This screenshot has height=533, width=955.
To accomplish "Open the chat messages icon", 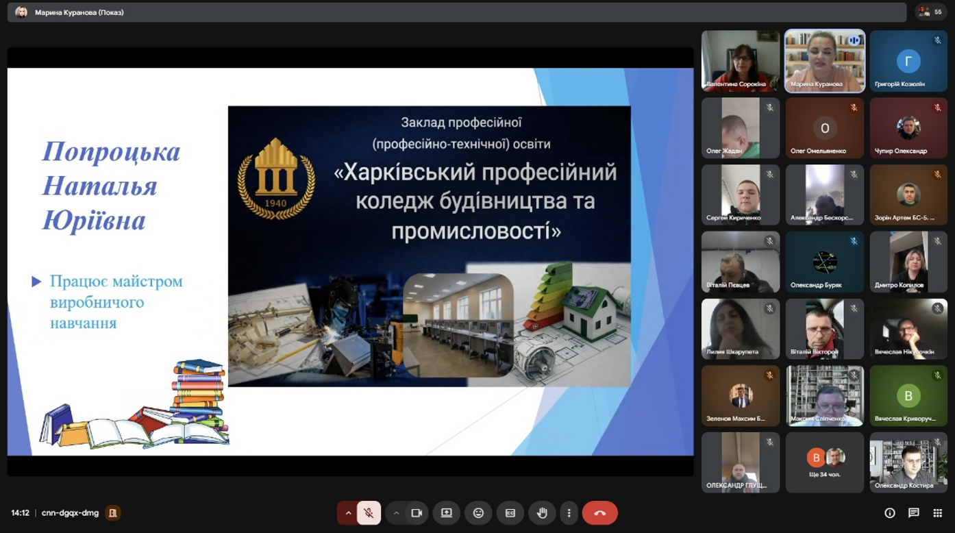I will (x=913, y=513).
